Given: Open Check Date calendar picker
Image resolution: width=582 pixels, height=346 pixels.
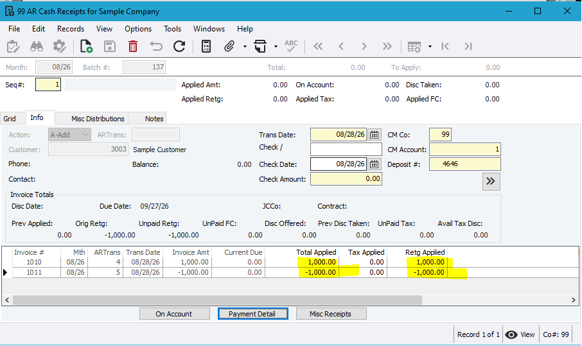Looking at the screenshot, I should (x=374, y=164).
